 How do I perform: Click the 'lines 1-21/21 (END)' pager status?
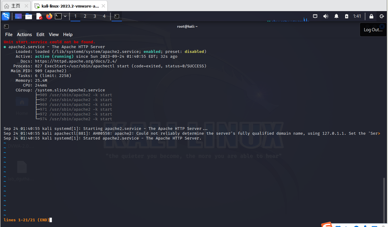tap(27, 220)
